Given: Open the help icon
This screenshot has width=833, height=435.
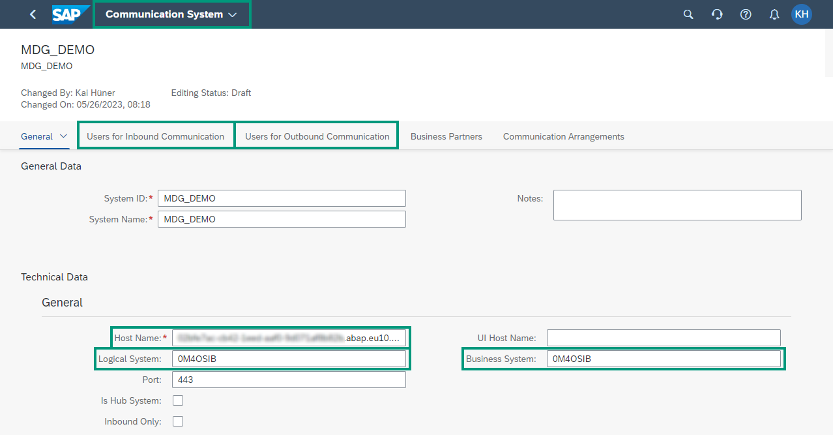Looking at the screenshot, I should click(746, 14).
